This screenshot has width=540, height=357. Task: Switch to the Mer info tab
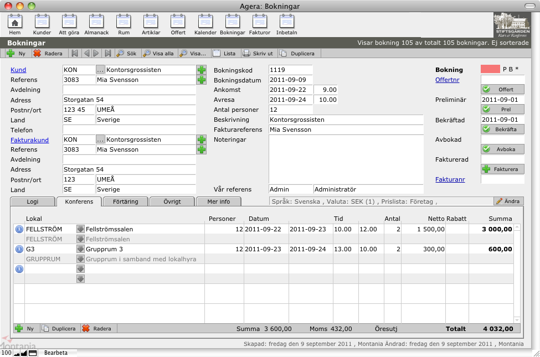(x=219, y=201)
